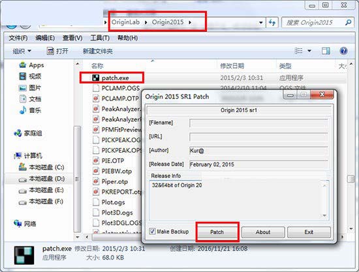Sort by the 名称 column header
Screen dimensions: 359x272
[x=97, y=66]
